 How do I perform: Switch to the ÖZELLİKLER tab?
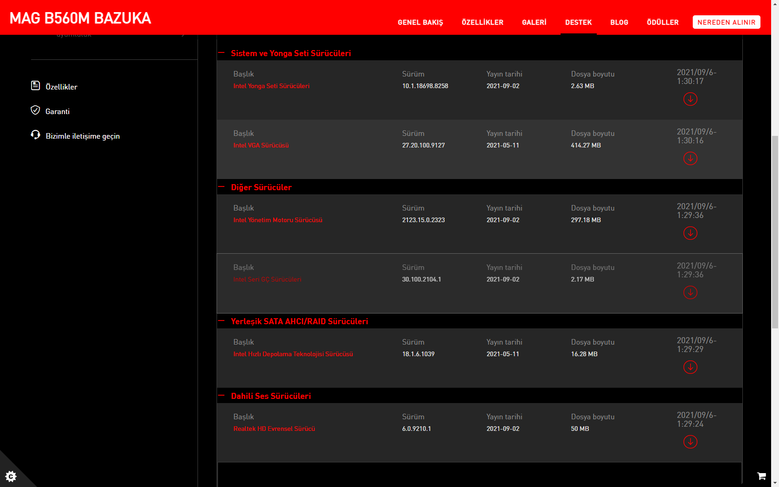[482, 22]
